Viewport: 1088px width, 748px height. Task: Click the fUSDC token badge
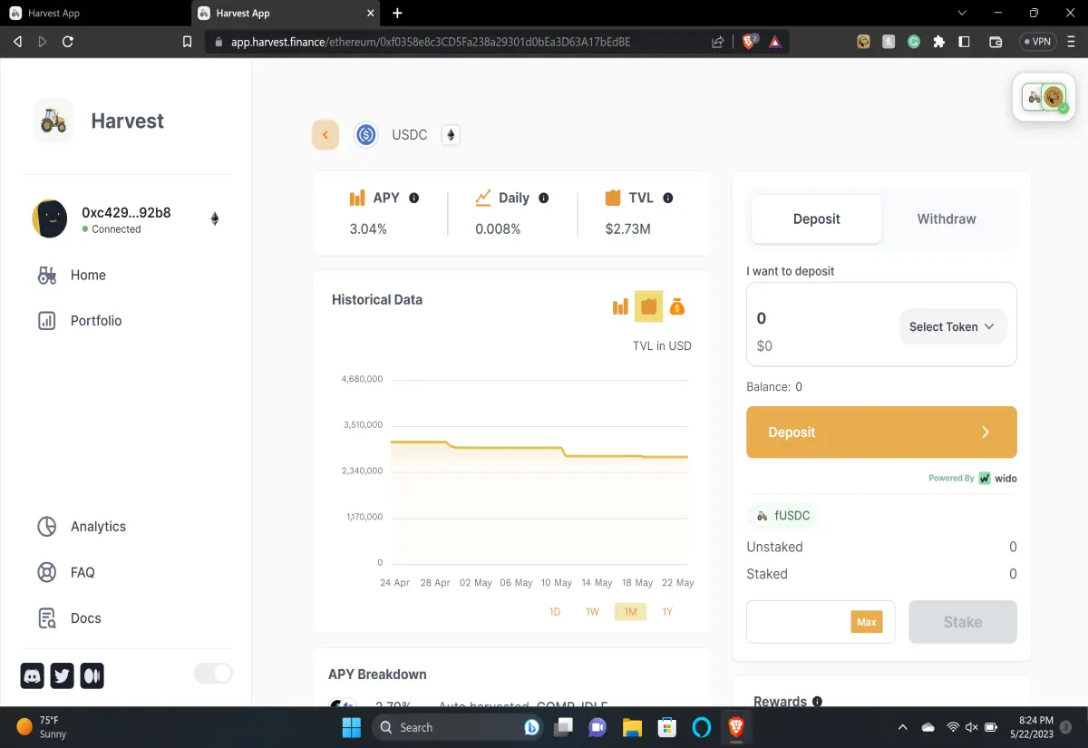[x=782, y=515]
